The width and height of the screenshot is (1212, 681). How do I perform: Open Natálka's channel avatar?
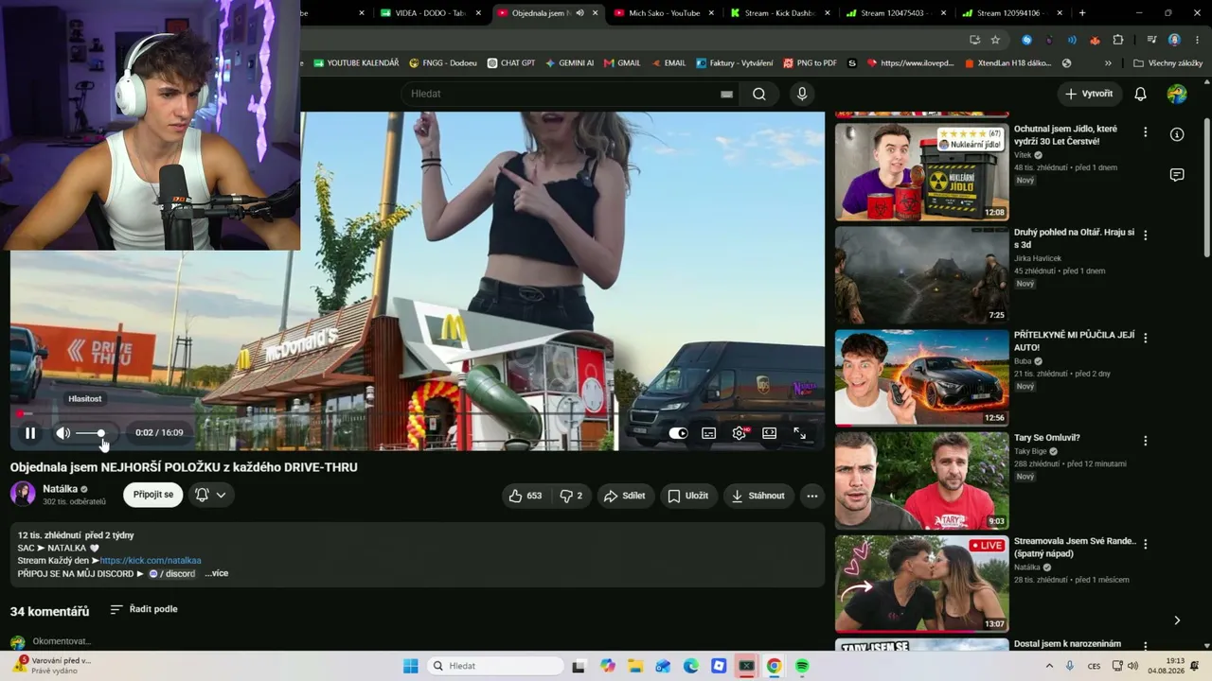point(23,494)
